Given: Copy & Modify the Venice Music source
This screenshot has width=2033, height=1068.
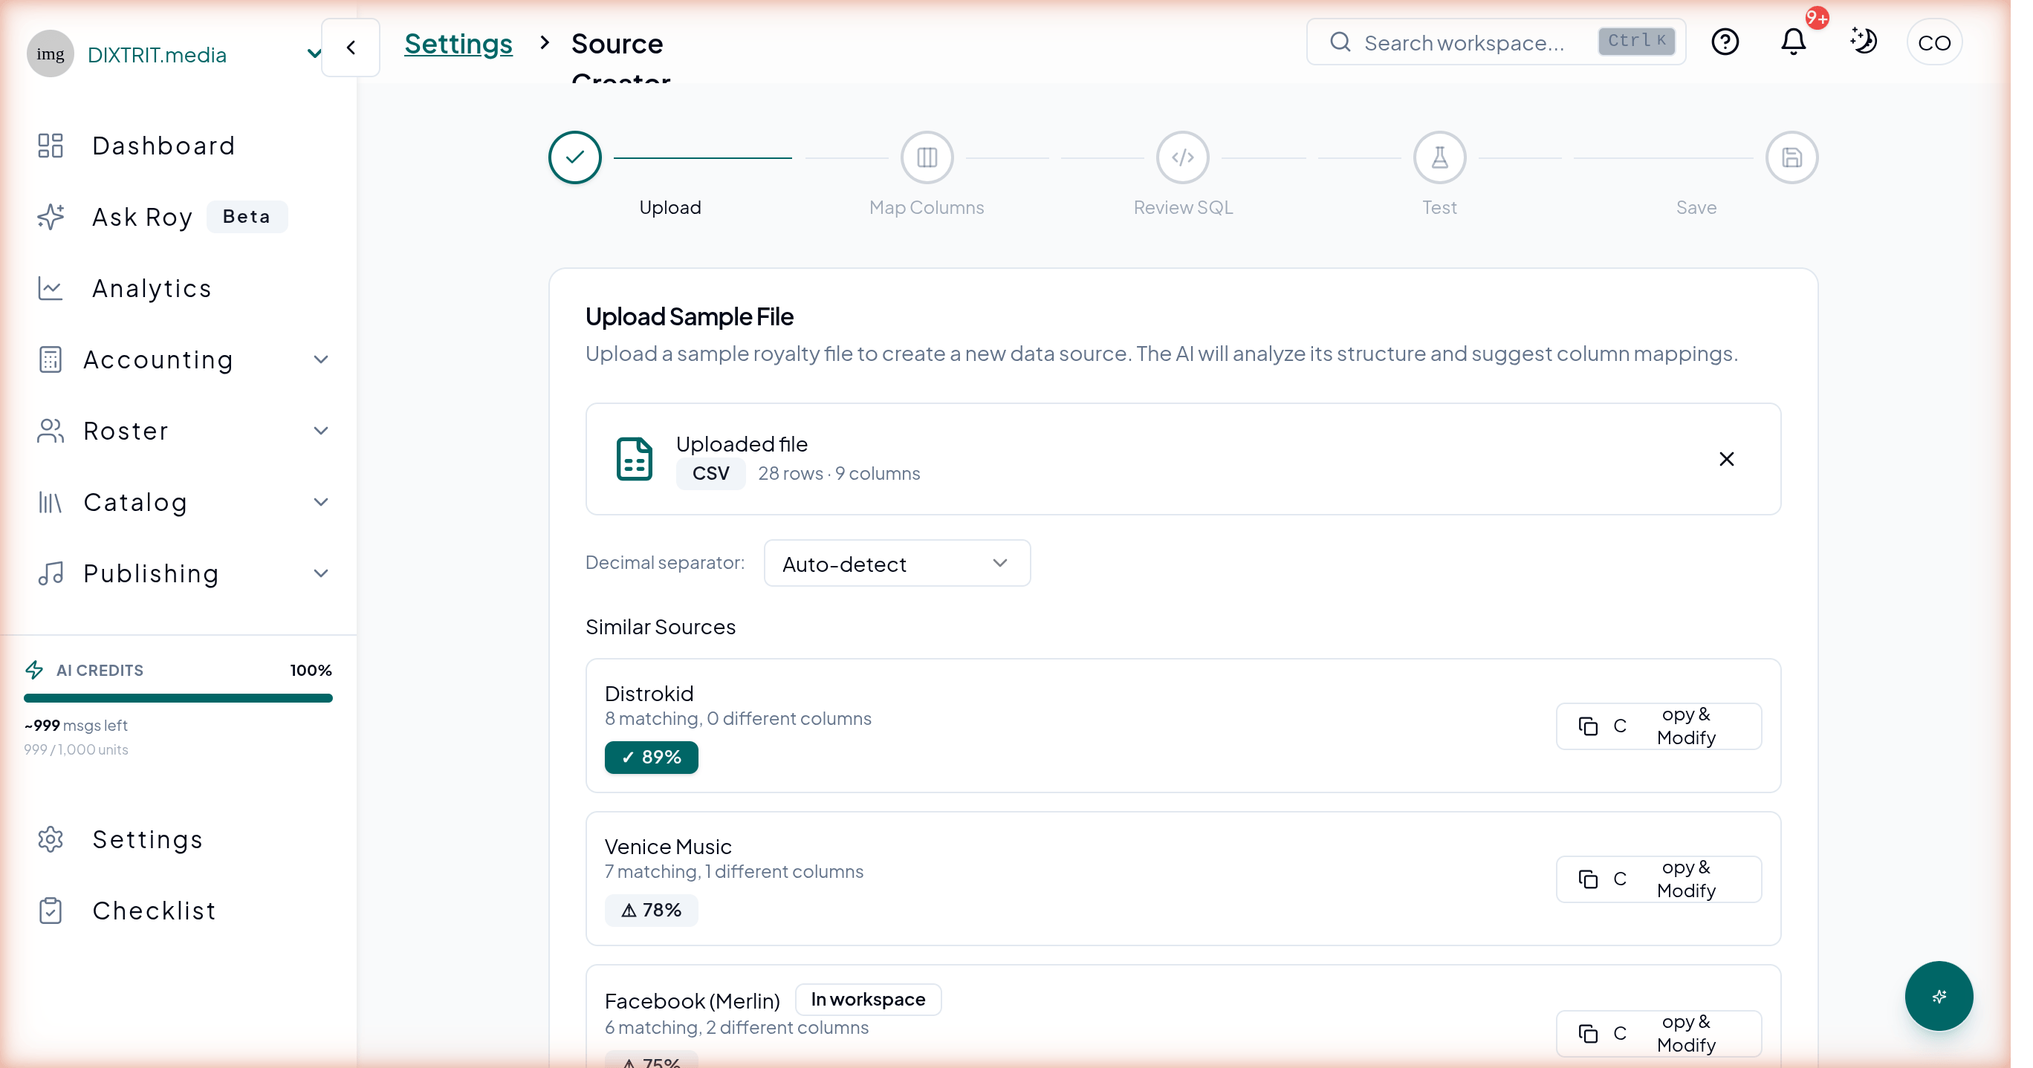Looking at the screenshot, I should click(1659, 879).
